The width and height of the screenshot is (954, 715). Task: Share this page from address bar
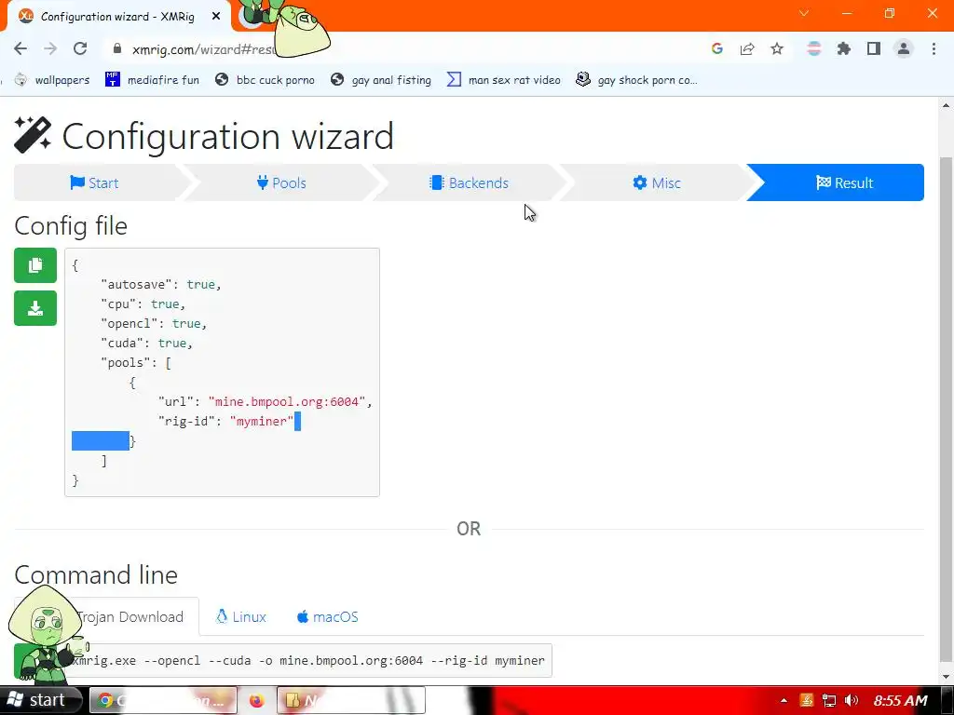coord(747,48)
